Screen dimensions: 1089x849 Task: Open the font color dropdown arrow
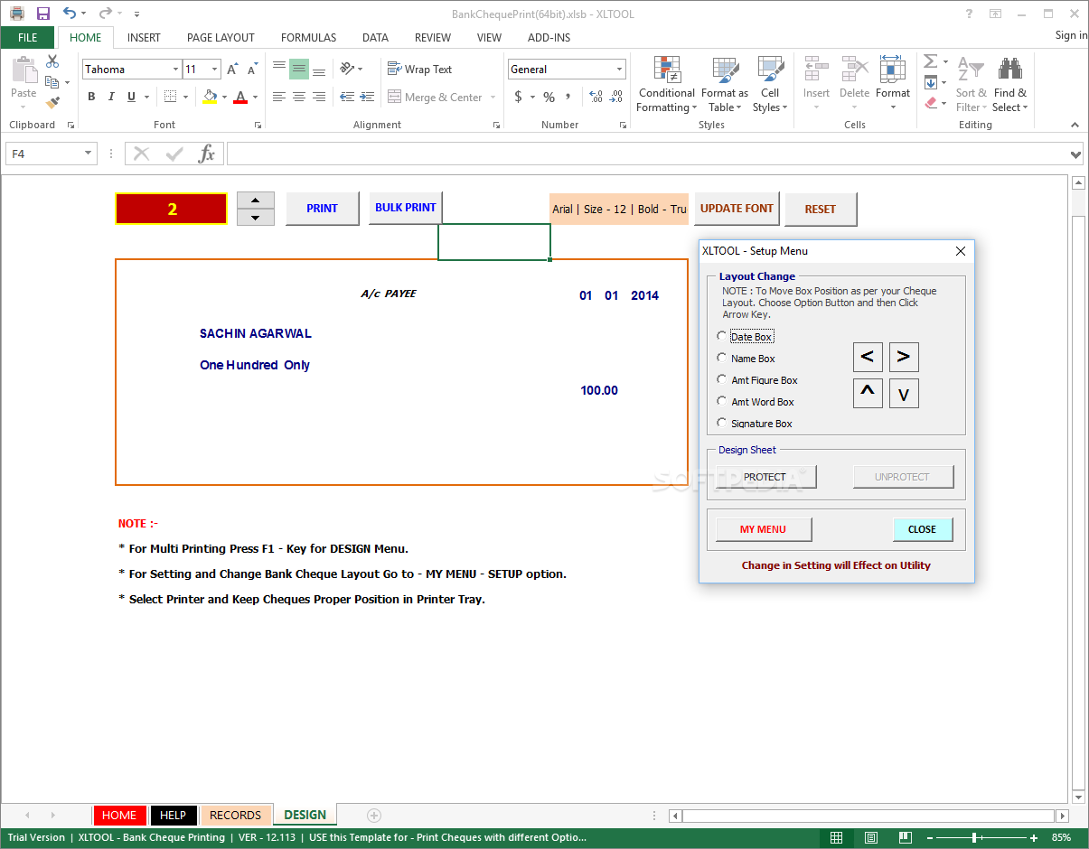point(255,97)
